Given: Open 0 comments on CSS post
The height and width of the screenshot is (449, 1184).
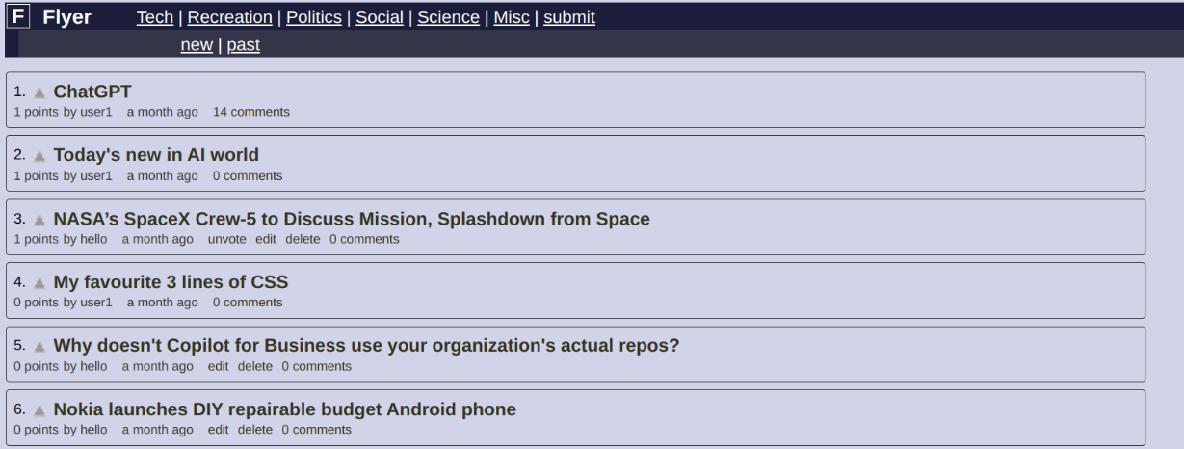Looking at the screenshot, I should click(x=248, y=303).
